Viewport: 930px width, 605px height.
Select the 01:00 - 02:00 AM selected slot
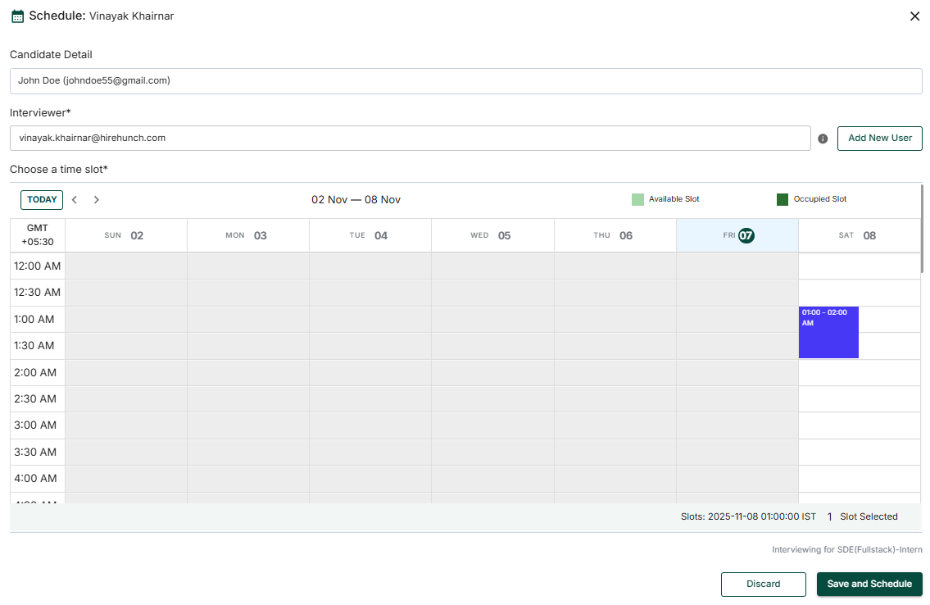pyautogui.click(x=828, y=333)
